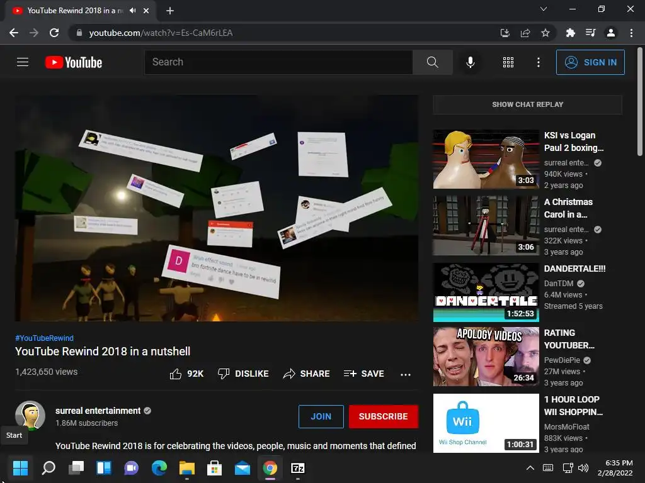Open Chrome extensions puzzle icon
This screenshot has width=645, height=483.
[x=570, y=33]
